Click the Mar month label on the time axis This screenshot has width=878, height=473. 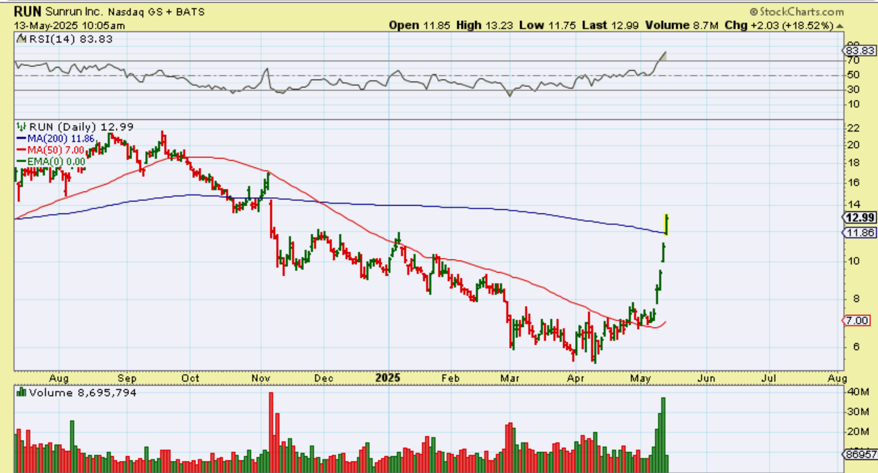pyautogui.click(x=509, y=378)
